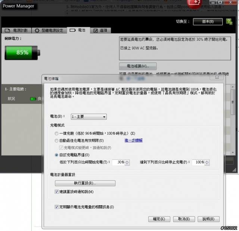Click the 執行重設(R)... button
The width and height of the screenshot is (239, 231).
(85, 183)
